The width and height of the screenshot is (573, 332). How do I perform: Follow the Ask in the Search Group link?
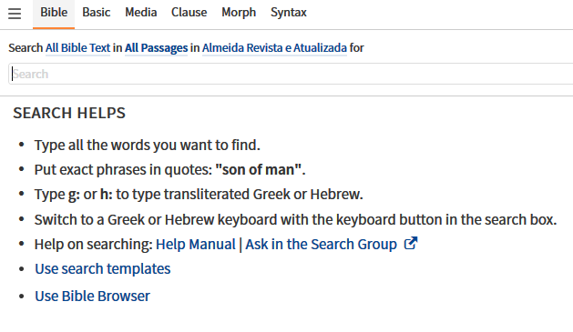[321, 244]
